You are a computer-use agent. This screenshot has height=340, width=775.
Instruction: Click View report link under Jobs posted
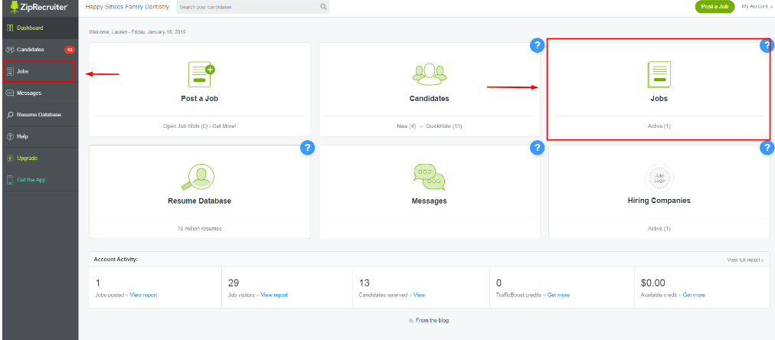click(143, 295)
